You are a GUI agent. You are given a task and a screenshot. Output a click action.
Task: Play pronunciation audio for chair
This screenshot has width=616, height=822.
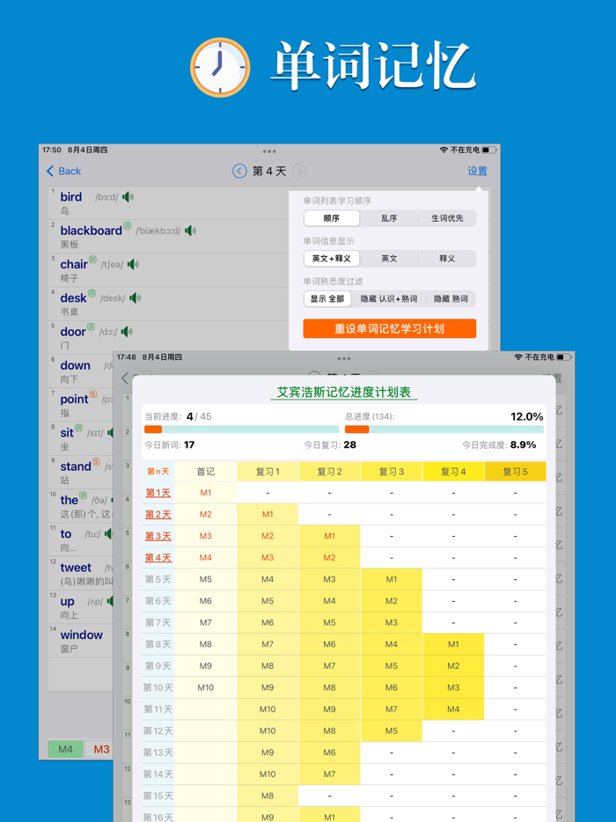pyautogui.click(x=133, y=264)
